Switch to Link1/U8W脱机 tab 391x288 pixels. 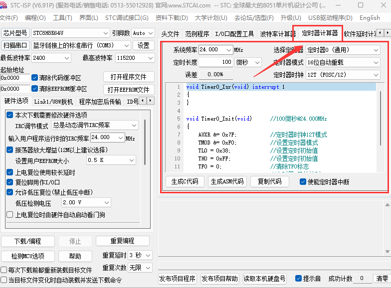(53, 102)
